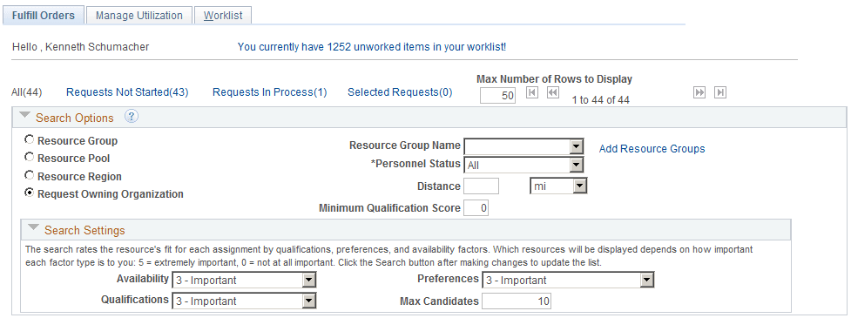Select the Resource Pool radio button
The height and width of the screenshot is (318, 851).
click(30, 158)
